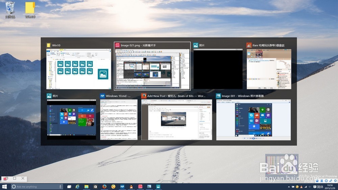Switch to the Win10 File Explorer thumbnail
Viewport: 338px width, 190px height.
(79, 69)
